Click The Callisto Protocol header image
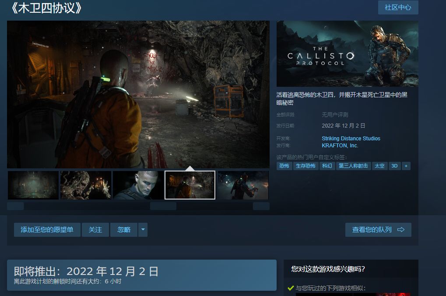446x296 pixels. [x=347, y=53]
